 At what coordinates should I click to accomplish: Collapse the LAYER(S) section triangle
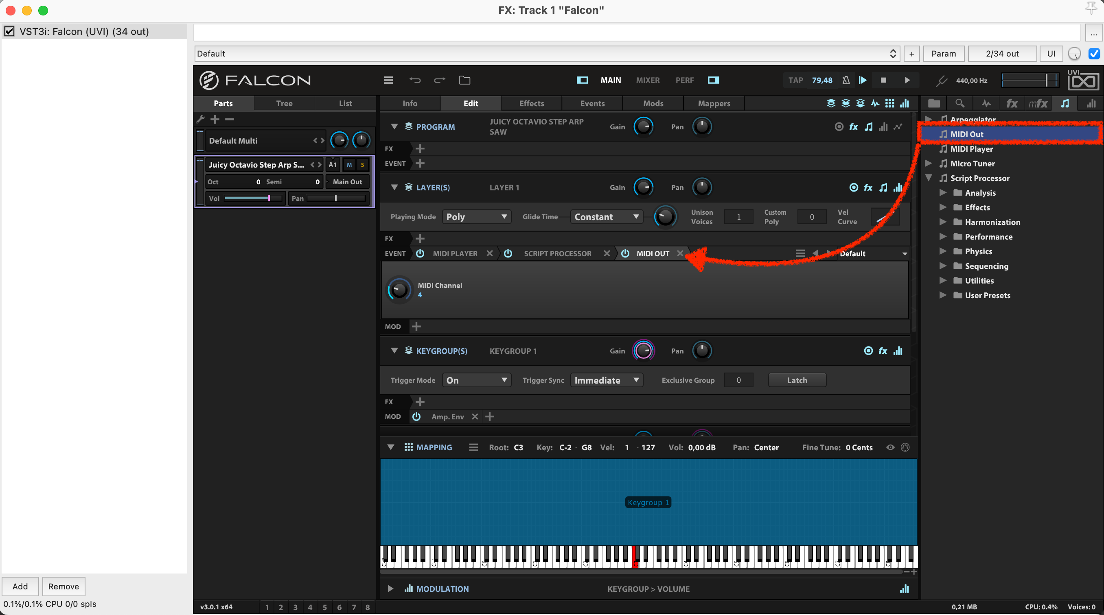pos(394,187)
